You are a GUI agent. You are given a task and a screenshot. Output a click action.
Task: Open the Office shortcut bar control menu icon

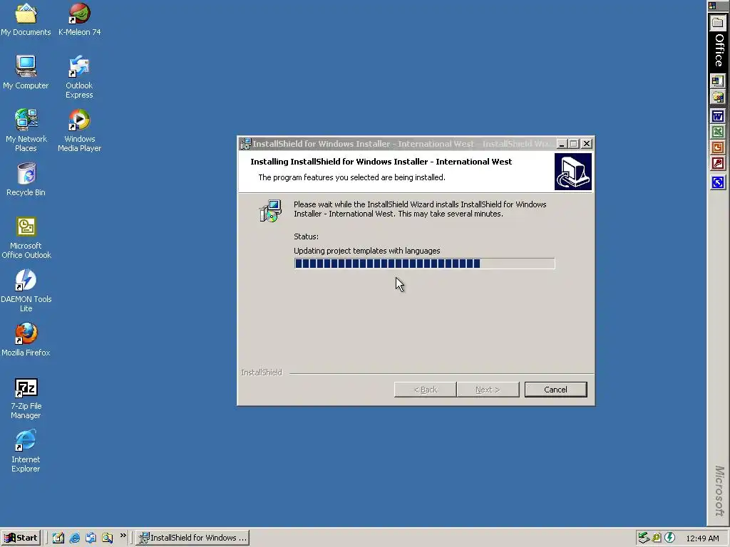point(712,6)
